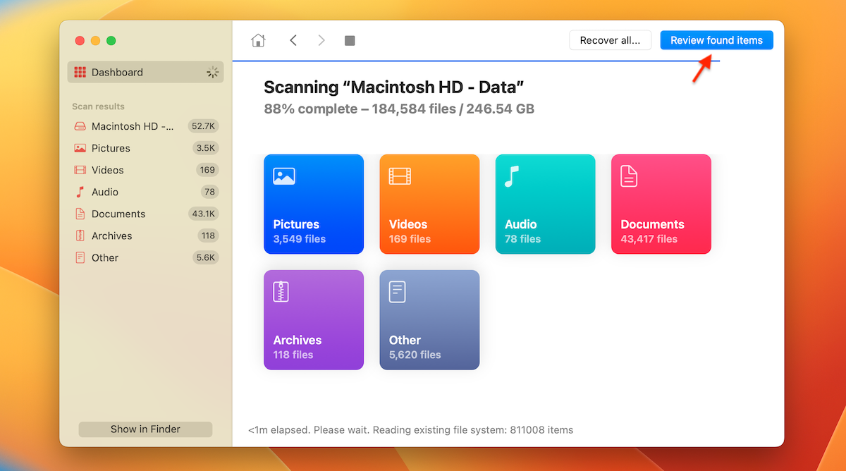846x471 pixels.
Task: Click the 88% complete status line
Action: pyautogui.click(x=399, y=109)
